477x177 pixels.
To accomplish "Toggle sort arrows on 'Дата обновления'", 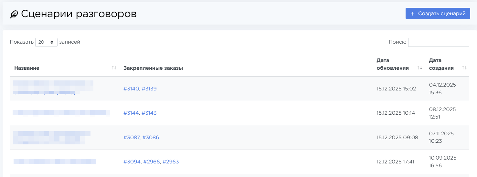I will tap(419, 68).
